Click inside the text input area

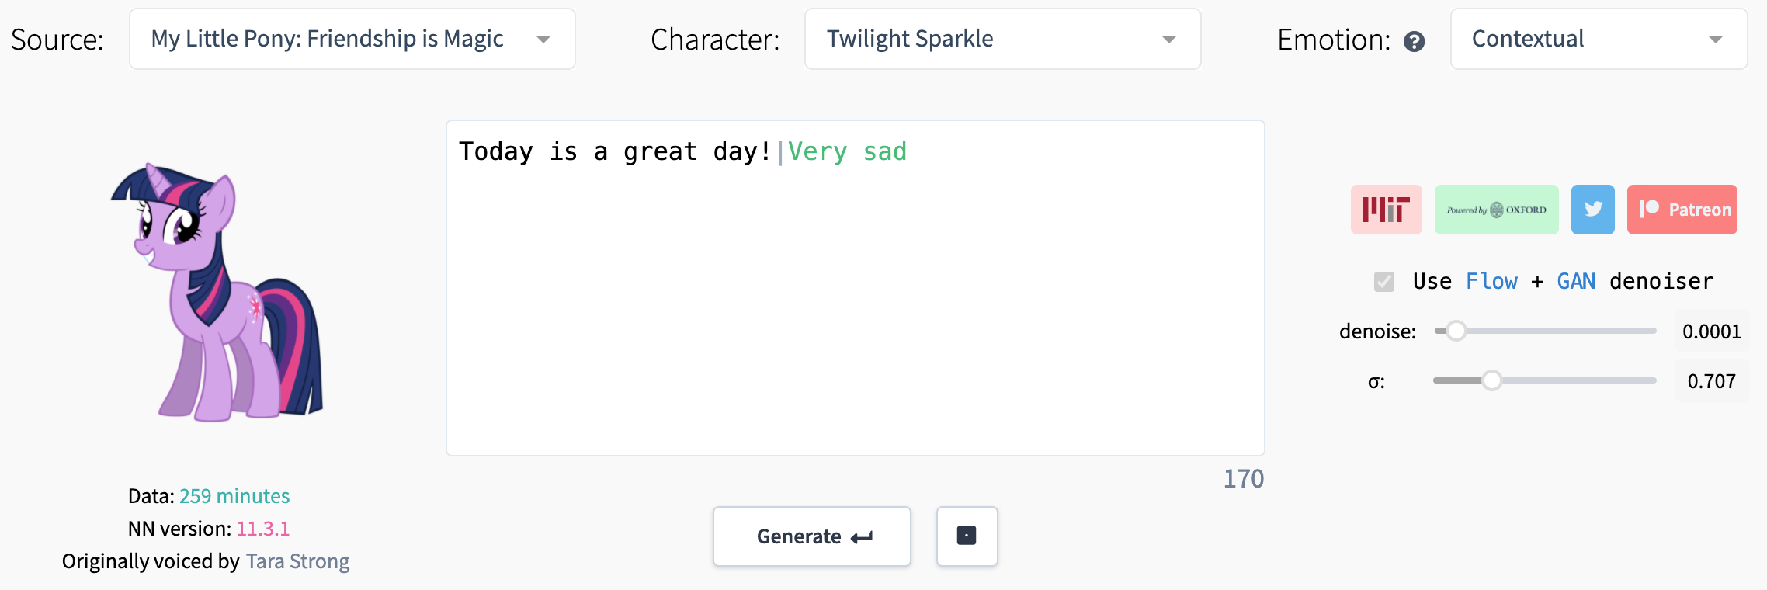[x=856, y=288]
